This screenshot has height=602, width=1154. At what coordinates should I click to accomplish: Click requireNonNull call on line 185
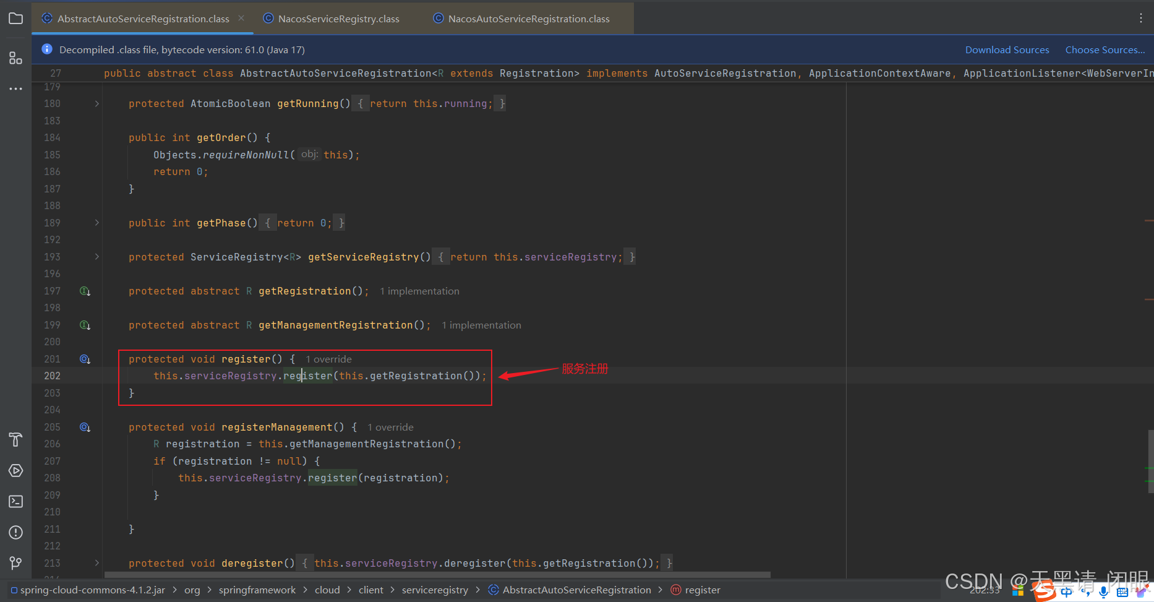tap(246, 155)
